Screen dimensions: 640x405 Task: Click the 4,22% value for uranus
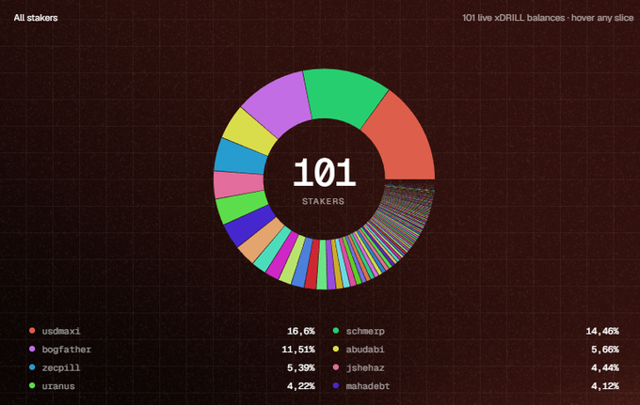pos(301,386)
